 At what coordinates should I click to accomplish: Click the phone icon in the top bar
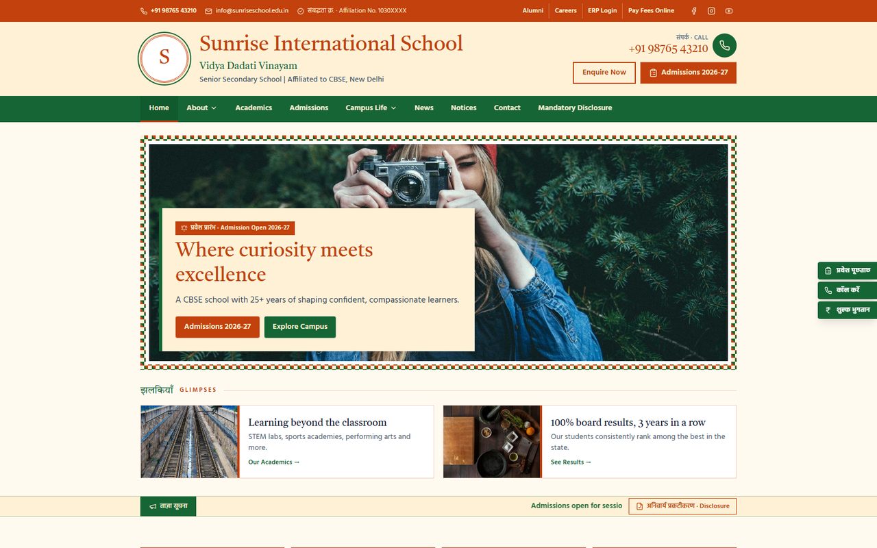[x=144, y=11]
